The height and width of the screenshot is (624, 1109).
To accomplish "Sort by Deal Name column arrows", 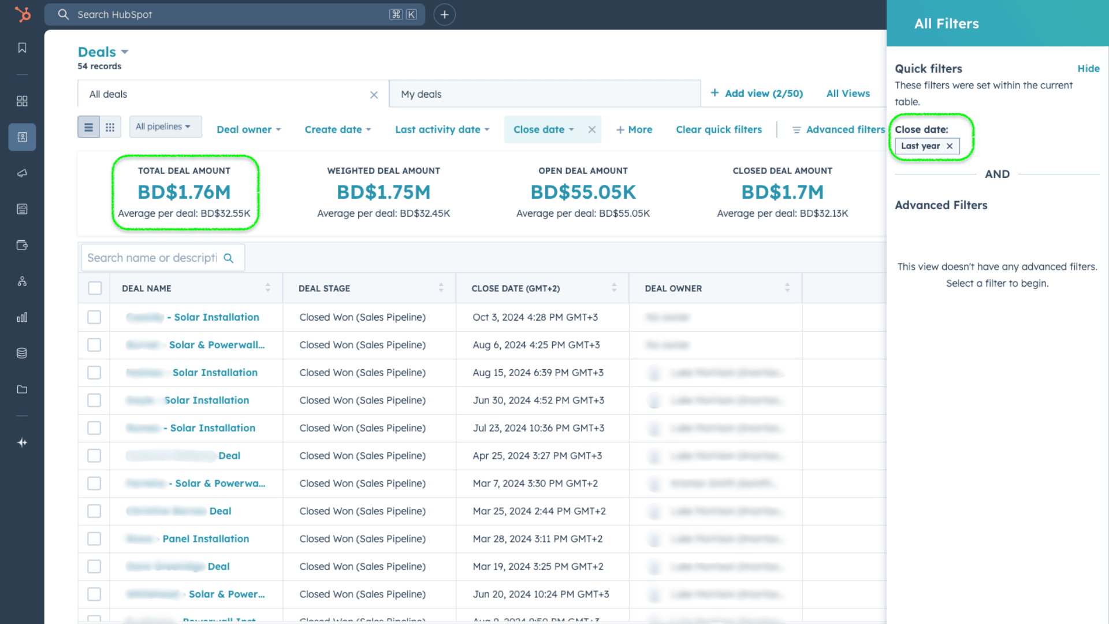I will point(267,288).
